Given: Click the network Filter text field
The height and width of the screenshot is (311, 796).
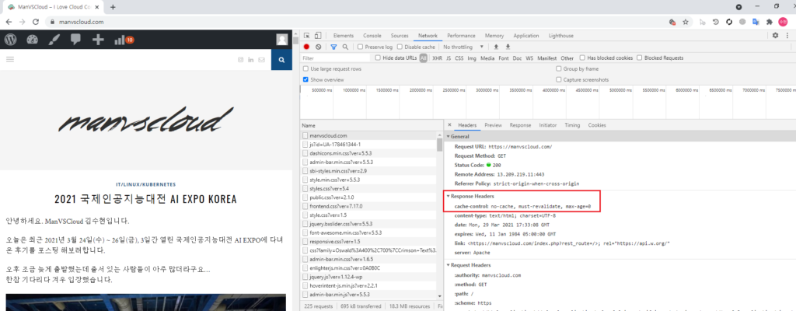Looking at the screenshot, I should (x=334, y=58).
